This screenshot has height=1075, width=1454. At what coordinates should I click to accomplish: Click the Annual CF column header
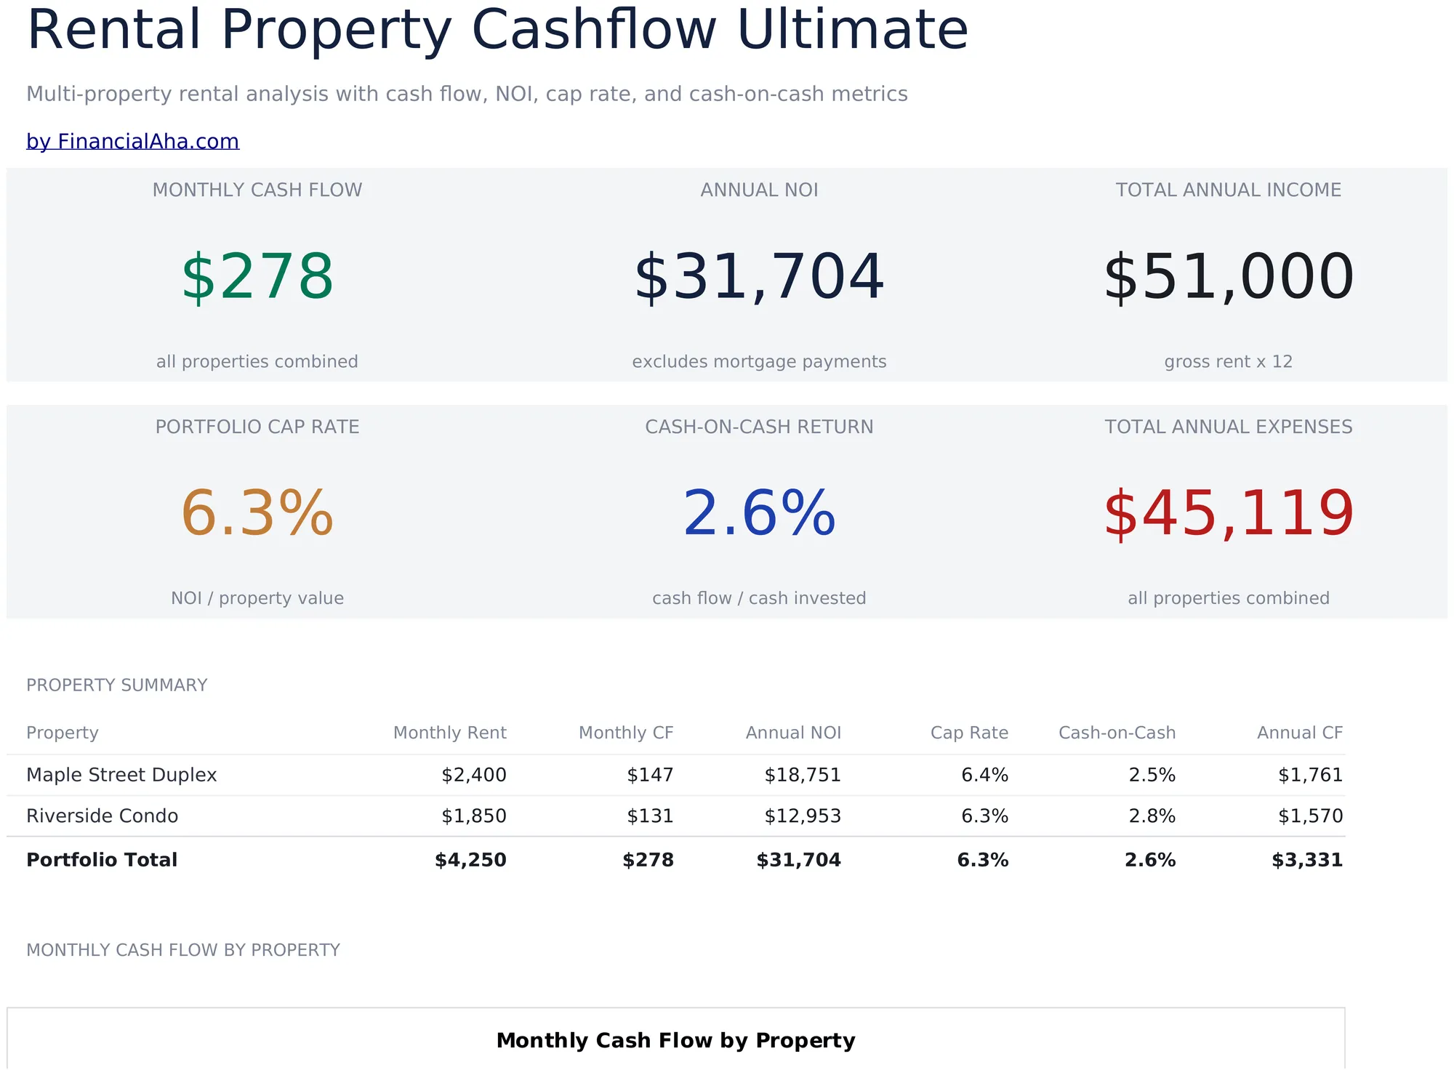pos(1300,733)
